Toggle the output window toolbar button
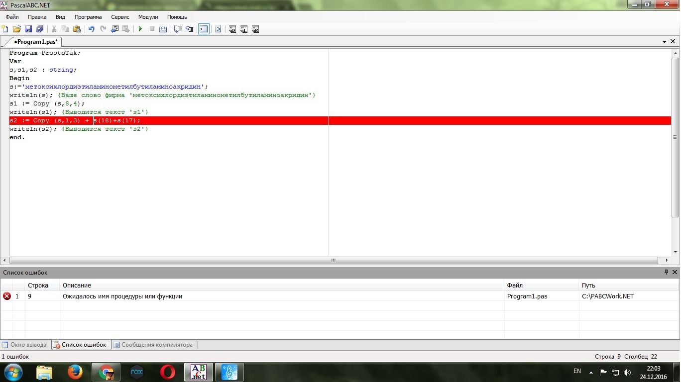The height and width of the screenshot is (382, 681). point(204,29)
